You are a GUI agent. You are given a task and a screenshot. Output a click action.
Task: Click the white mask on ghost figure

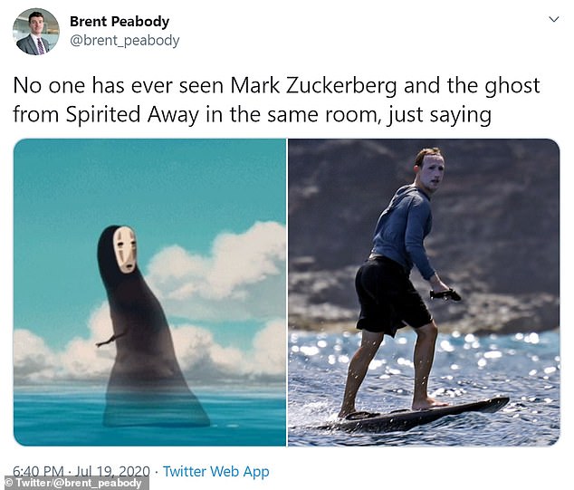coord(125,250)
